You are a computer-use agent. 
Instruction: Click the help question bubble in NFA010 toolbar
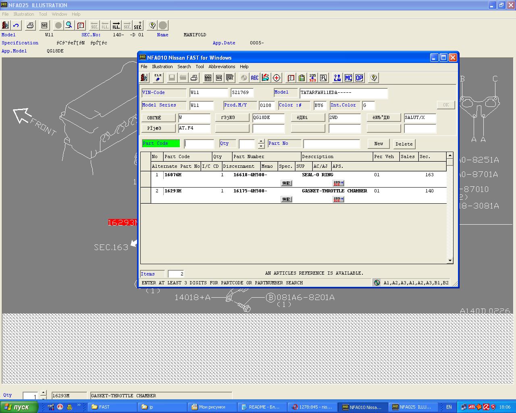(374, 78)
